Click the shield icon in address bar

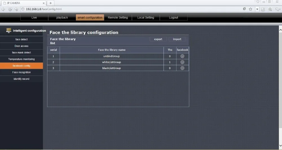[23, 9]
